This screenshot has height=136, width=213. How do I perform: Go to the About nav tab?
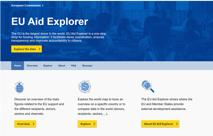[x=62, y=66]
